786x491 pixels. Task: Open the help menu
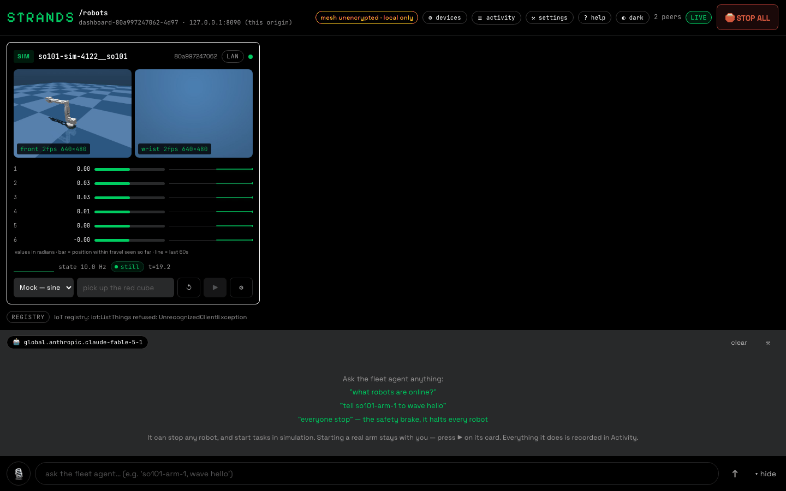[594, 17]
